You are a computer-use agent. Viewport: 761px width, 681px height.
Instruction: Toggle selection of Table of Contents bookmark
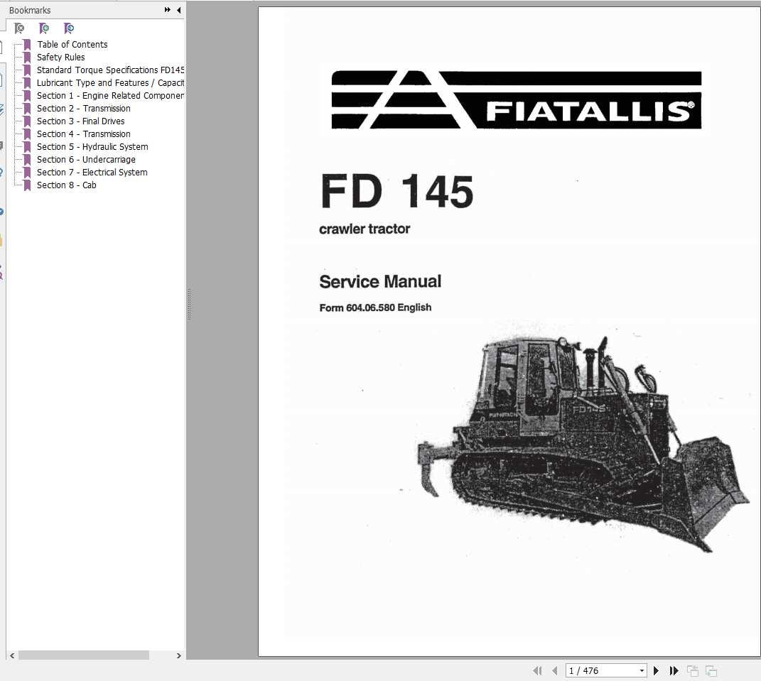click(x=72, y=44)
